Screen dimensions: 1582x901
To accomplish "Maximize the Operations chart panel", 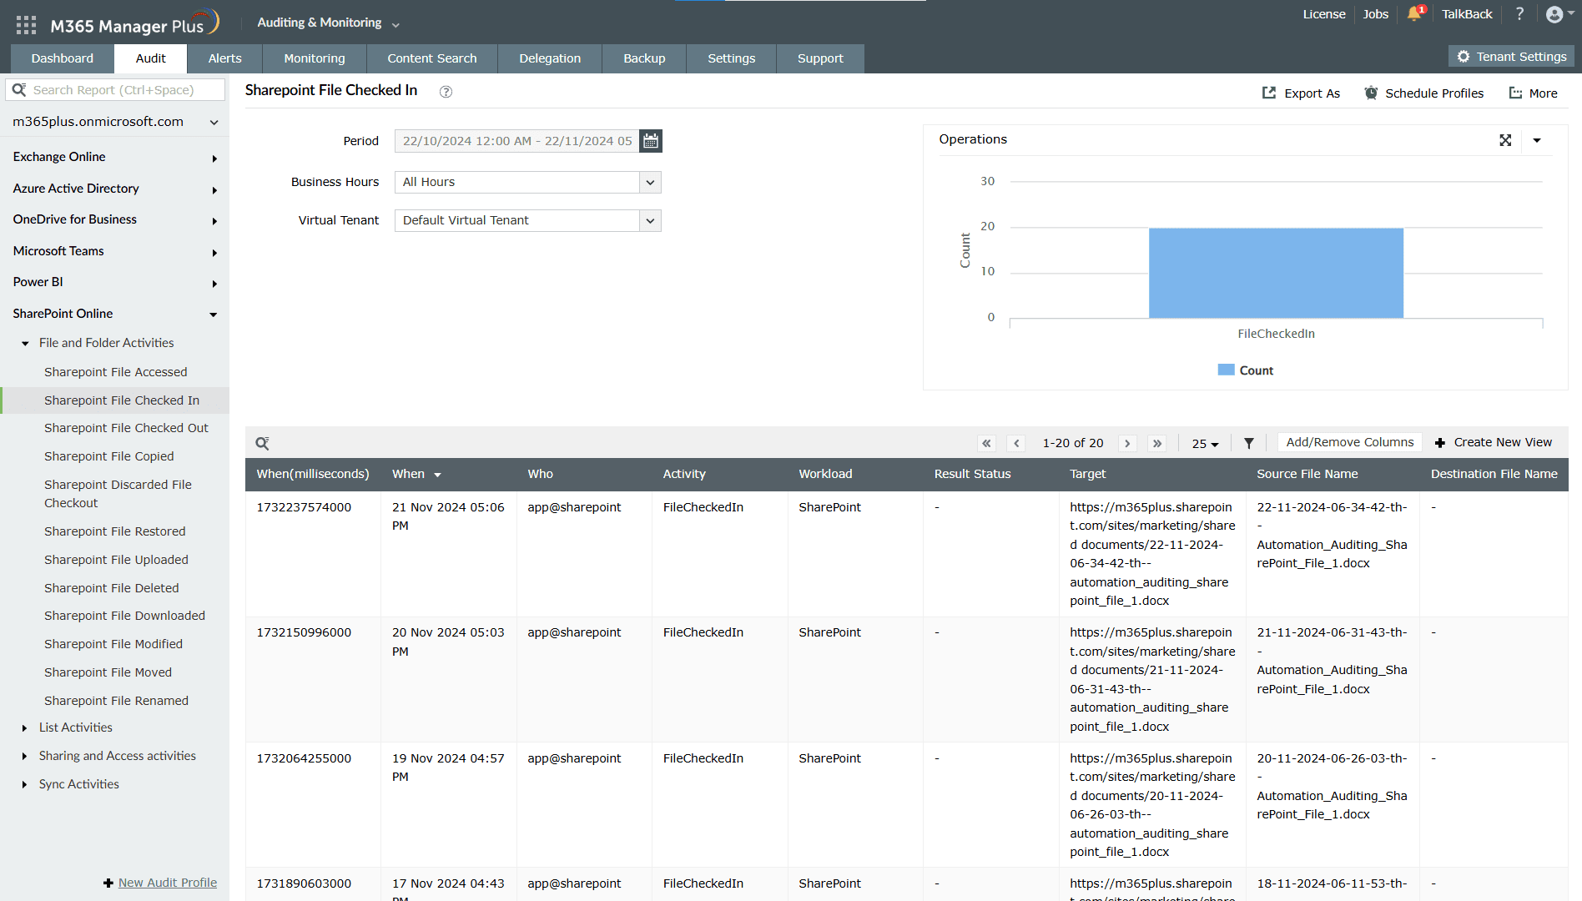I will (x=1505, y=140).
